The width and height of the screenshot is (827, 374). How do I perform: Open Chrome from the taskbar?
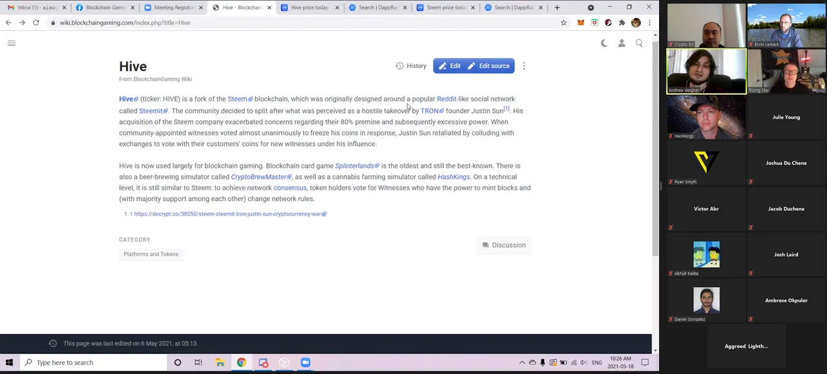[x=241, y=362]
